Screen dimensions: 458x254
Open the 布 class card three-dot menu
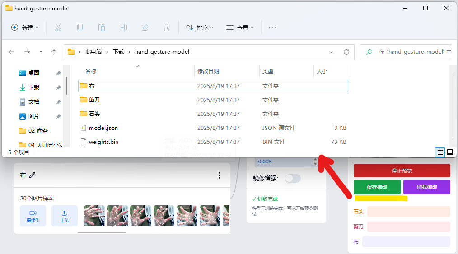point(220,175)
